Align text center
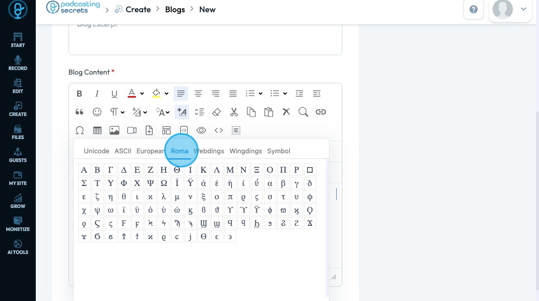 click(198, 94)
